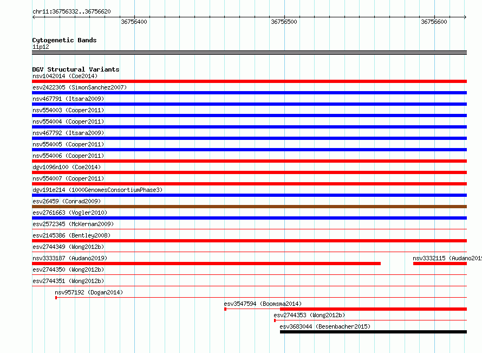Click the chr11:36756332..36756620 coordinate label

point(71,11)
